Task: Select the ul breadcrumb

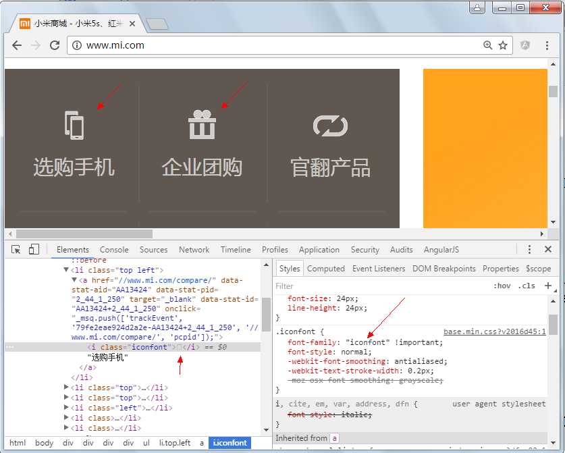Action: [x=146, y=443]
